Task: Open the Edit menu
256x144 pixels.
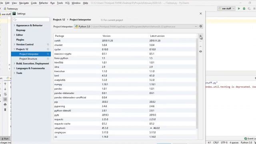Action: click(x=7, y=3)
